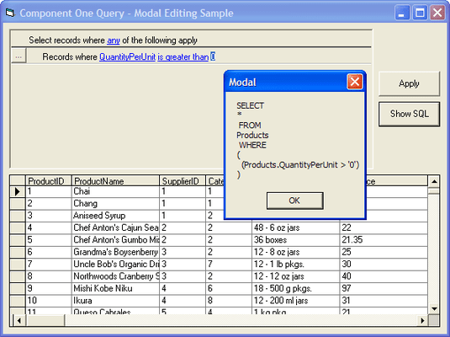
Task: Close the Modal dialog with red X
Action: [x=355, y=82]
